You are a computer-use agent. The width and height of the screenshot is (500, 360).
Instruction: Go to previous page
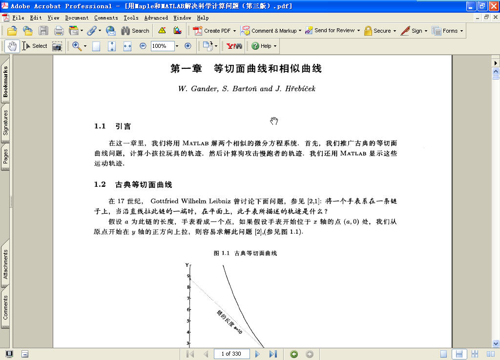point(206,354)
